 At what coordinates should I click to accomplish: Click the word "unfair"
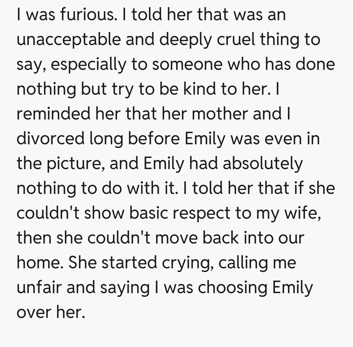(x=41, y=288)
